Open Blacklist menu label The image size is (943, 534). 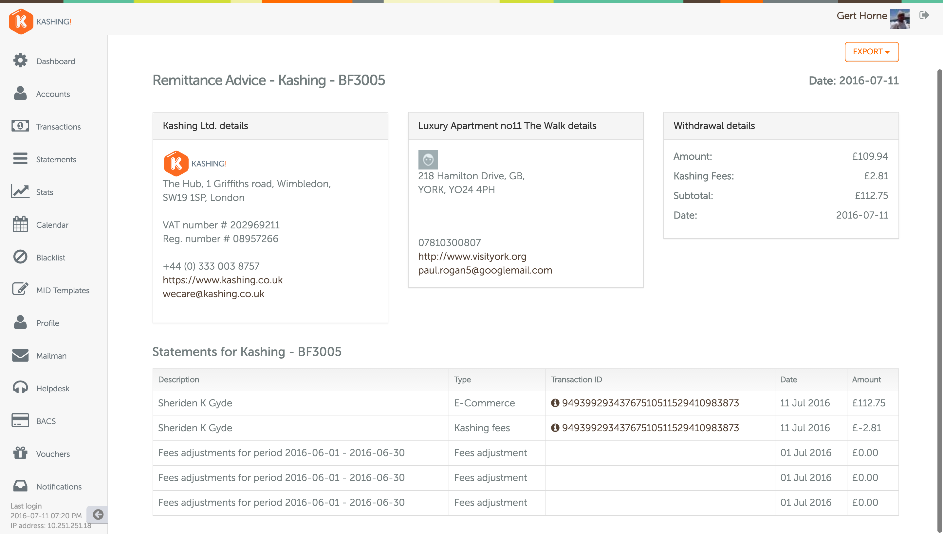(51, 258)
